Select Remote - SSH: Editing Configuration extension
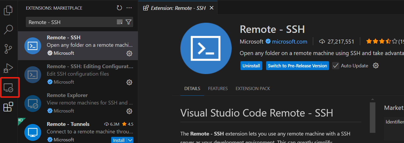The width and height of the screenshot is (404, 143). (78, 75)
